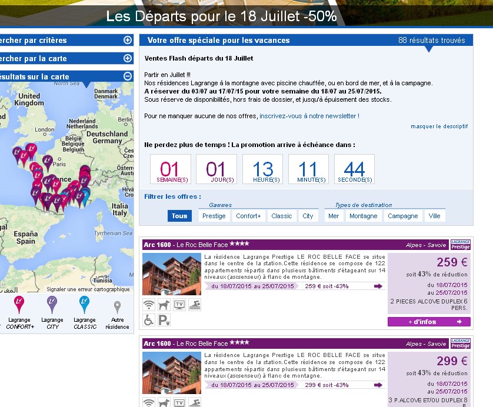Image resolution: width=493 pixels, height=407 pixels.
Task: Click the parking icon in the 259 € listing
Action: point(164,320)
